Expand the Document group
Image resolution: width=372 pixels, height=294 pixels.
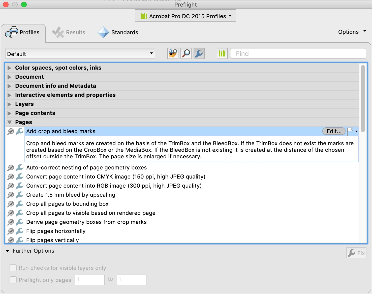[x=9, y=77]
